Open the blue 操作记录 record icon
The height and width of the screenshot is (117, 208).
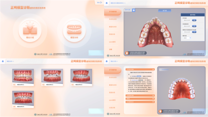(x=134, y=10)
